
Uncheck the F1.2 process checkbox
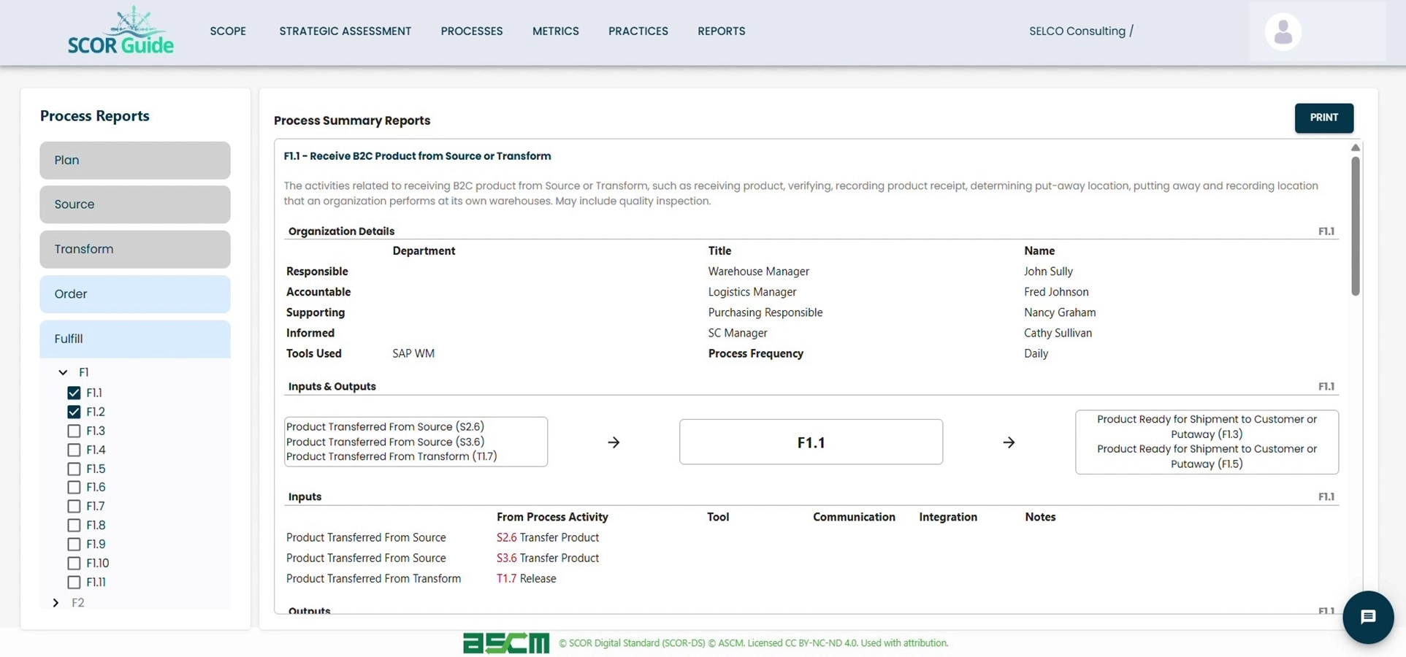(74, 412)
